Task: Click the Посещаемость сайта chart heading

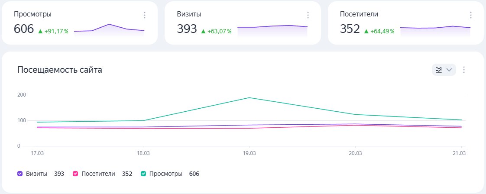Action: tap(60, 70)
